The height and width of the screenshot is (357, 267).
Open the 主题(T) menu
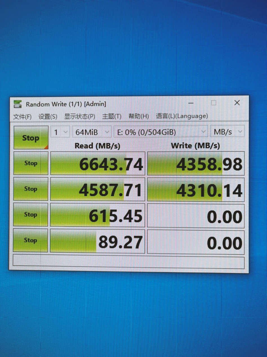tap(112, 116)
